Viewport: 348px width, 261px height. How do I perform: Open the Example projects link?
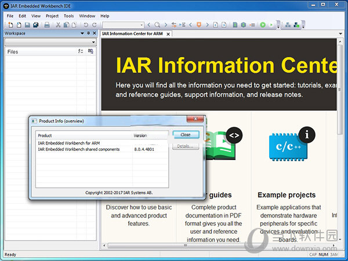(x=287, y=195)
